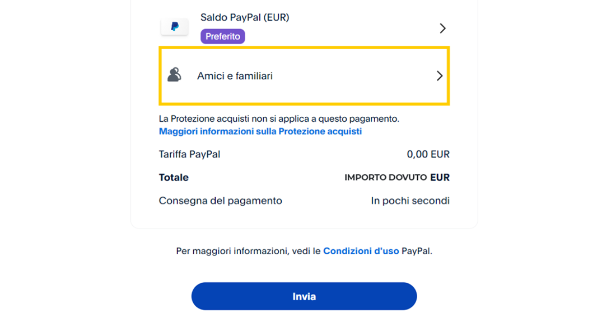The height and width of the screenshot is (323, 611).
Task: Click the Consegna del pagamento label
Action: [220, 201]
